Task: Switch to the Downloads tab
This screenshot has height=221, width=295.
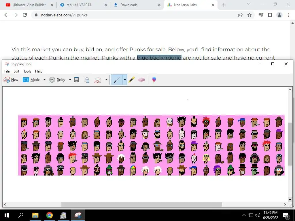Action: [129, 5]
